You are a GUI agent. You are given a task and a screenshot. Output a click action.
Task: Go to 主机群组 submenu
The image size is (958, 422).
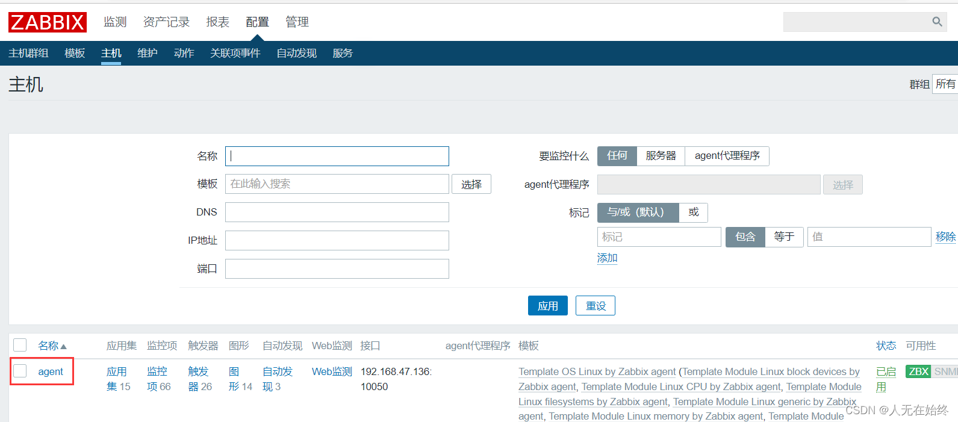pyautogui.click(x=28, y=53)
